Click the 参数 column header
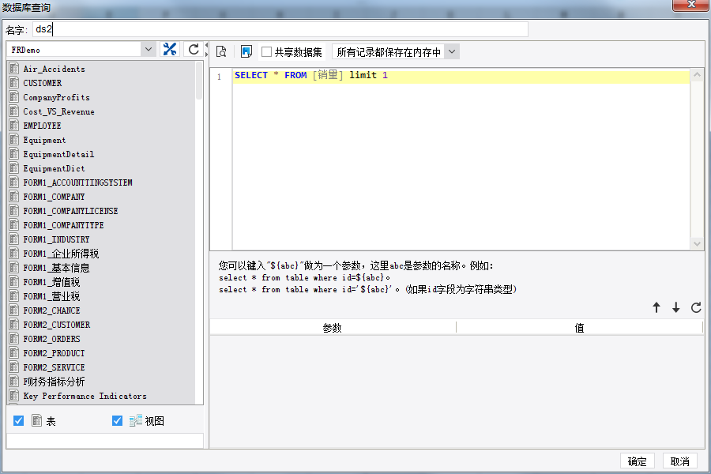The width and height of the screenshot is (711, 474). (333, 328)
